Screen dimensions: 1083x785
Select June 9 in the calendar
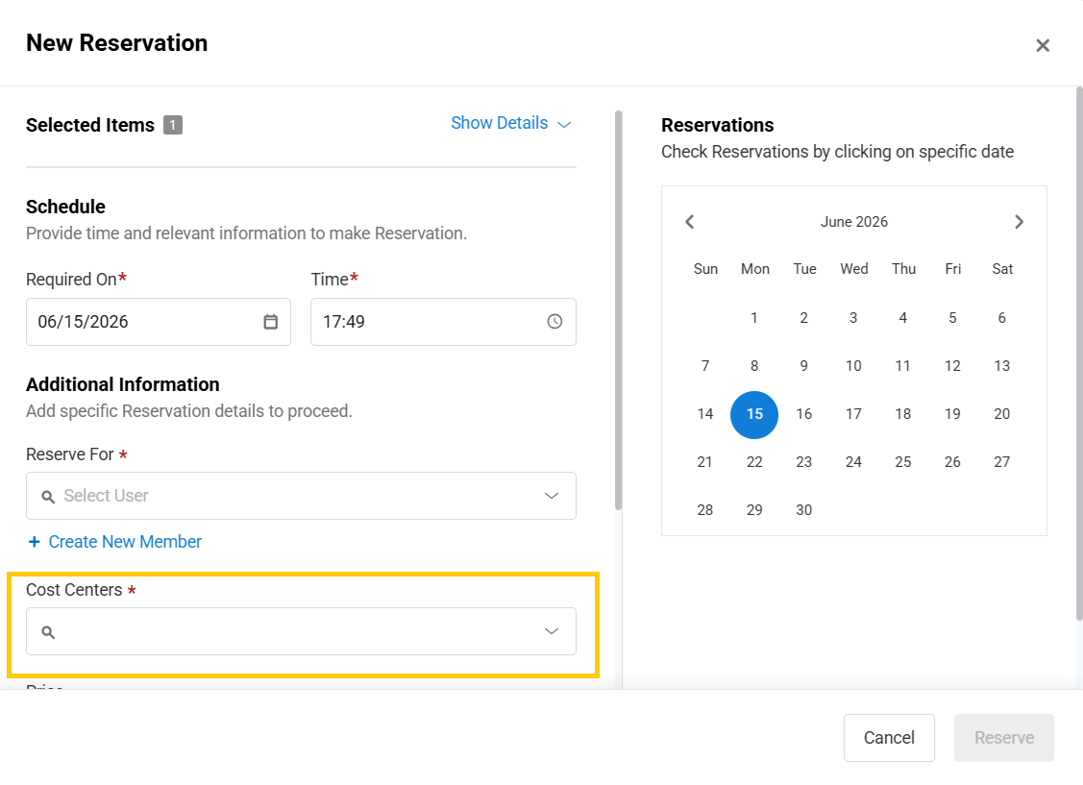tap(804, 366)
